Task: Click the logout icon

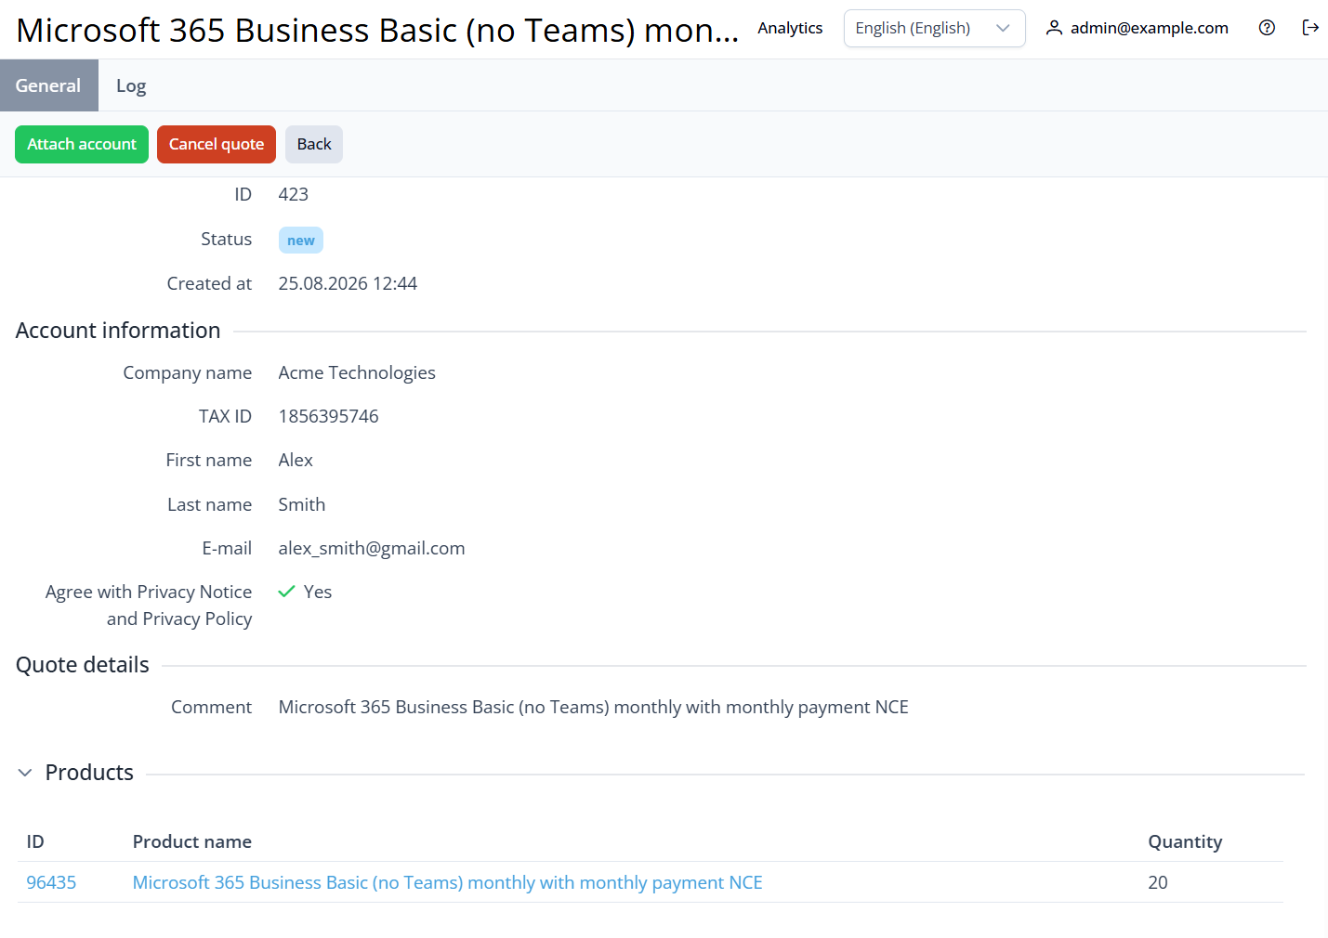Action: click(1310, 28)
